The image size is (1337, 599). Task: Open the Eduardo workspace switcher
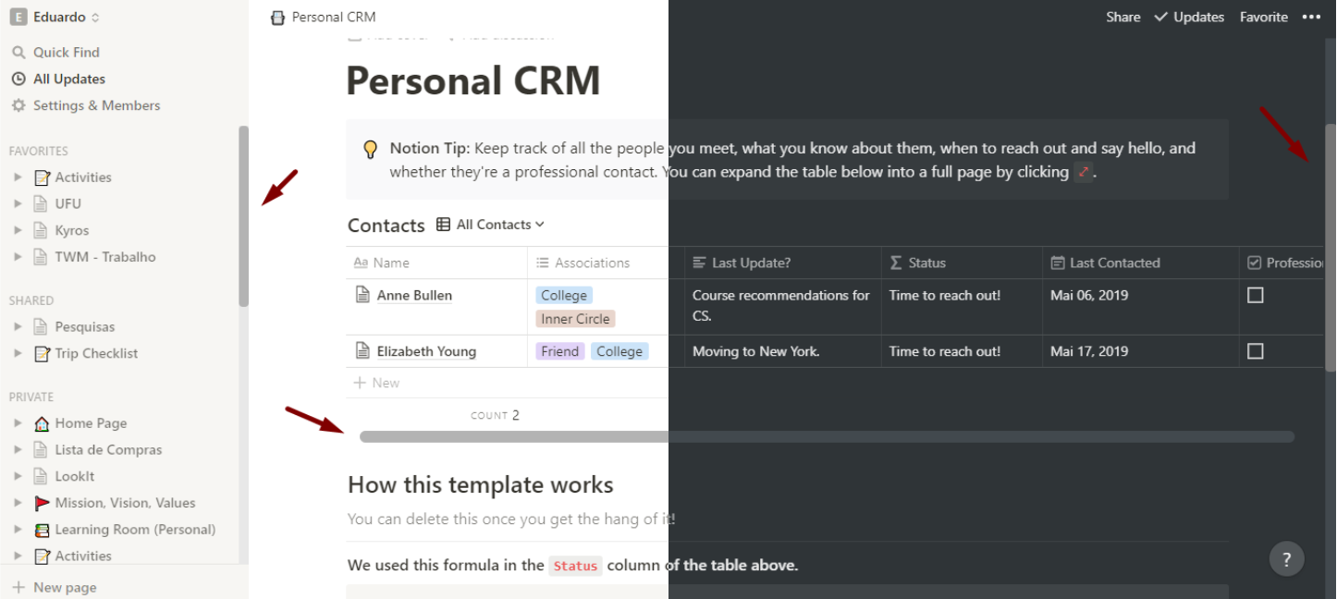pos(55,17)
